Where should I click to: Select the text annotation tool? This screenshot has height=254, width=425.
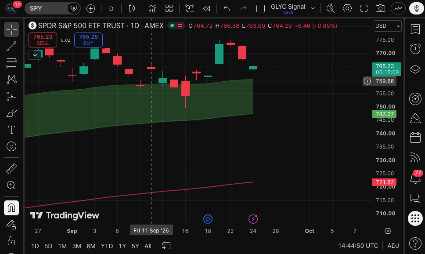coord(11,130)
